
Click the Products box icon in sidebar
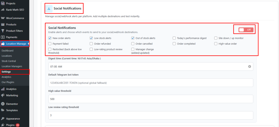[3, 25]
